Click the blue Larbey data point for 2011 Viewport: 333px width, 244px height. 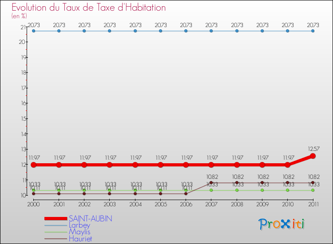[x=313, y=31]
